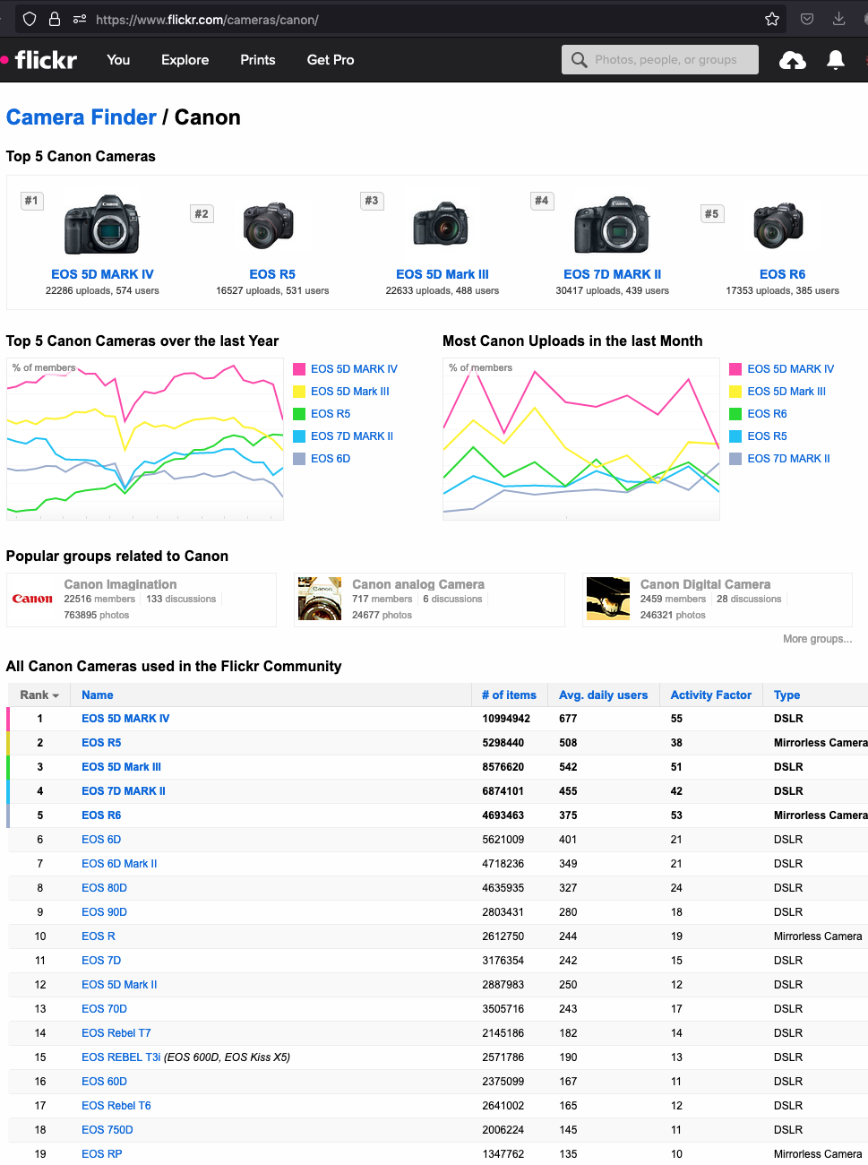Open Canon Digital Camera group thumbnail

[x=608, y=599]
